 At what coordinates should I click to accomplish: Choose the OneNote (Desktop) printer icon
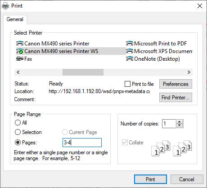click(130, 58)
